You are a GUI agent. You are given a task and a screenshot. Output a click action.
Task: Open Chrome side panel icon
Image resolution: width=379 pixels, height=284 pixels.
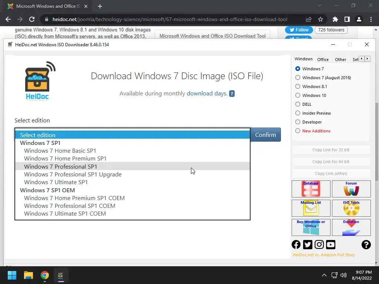pyautogui.click(x=347, y=19)
